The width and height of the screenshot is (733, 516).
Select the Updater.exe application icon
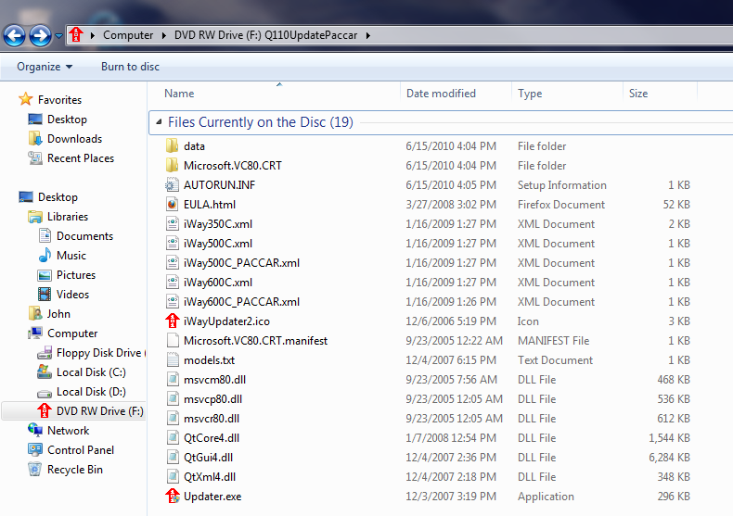[x=173, y=496]
